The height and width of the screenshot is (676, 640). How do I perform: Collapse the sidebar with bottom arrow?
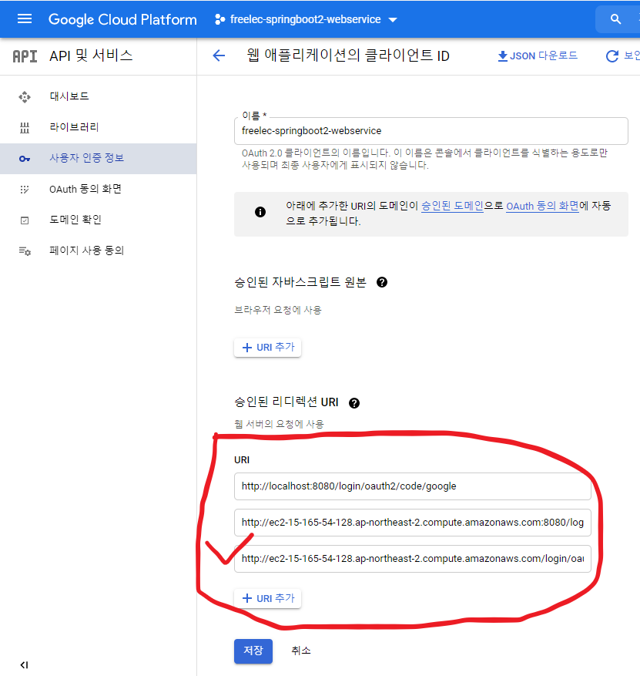click(24, 664)
